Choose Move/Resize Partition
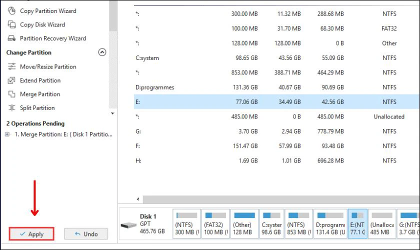This screenshot has width=420, height=250. click(48, 66)
